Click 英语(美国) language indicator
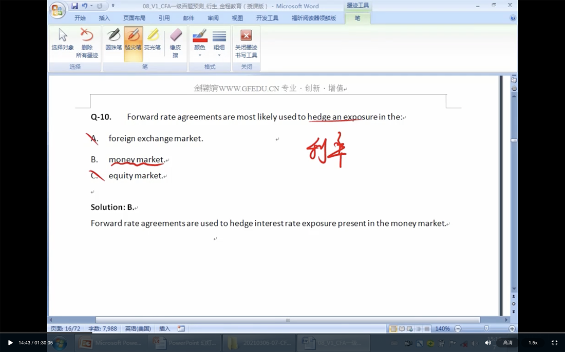565x352 pixels. point(138,328)
